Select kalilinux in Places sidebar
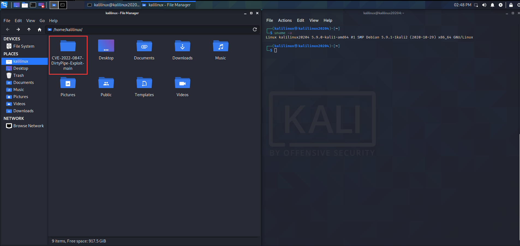The height and width of the screenshot is (246, 520). [24, 61]
